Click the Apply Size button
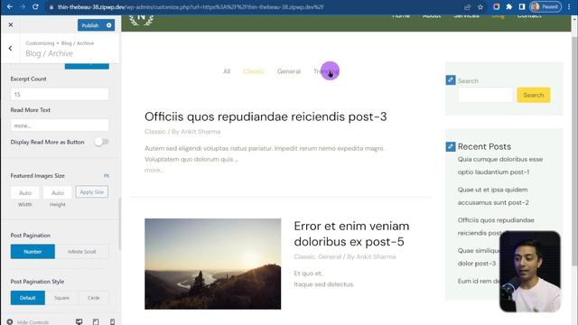The width and height of the screenshot is (578, 325). (x=92, y=192)
